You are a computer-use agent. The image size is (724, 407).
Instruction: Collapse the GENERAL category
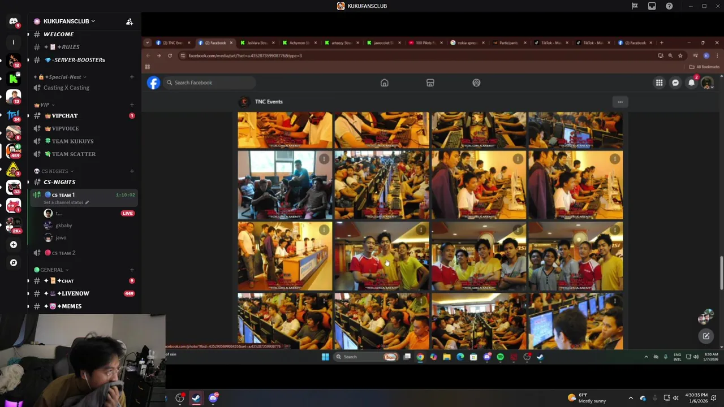(51, 270)
